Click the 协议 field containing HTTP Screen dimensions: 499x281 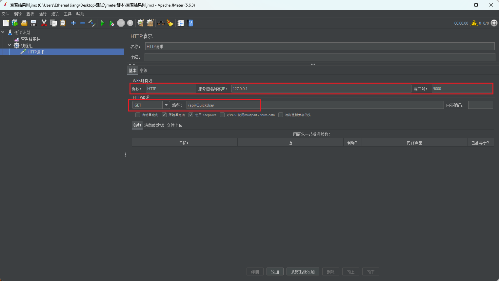coord(171,89)
